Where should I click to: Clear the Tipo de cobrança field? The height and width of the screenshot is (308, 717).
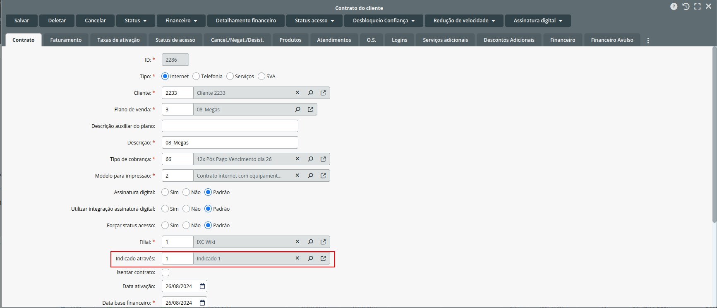297,159
